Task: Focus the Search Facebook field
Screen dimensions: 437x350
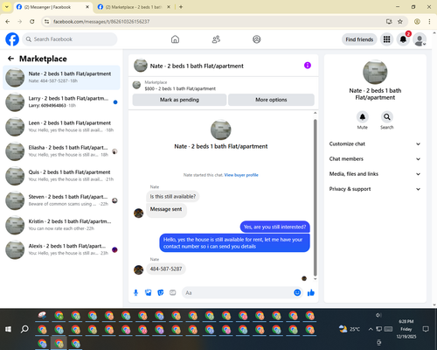Action: pyautogui.click(x=70, y=39)
